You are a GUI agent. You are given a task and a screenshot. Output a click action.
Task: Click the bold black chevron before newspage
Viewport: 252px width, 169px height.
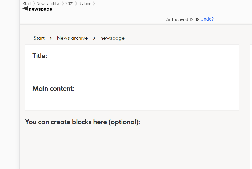click(94, 38)
